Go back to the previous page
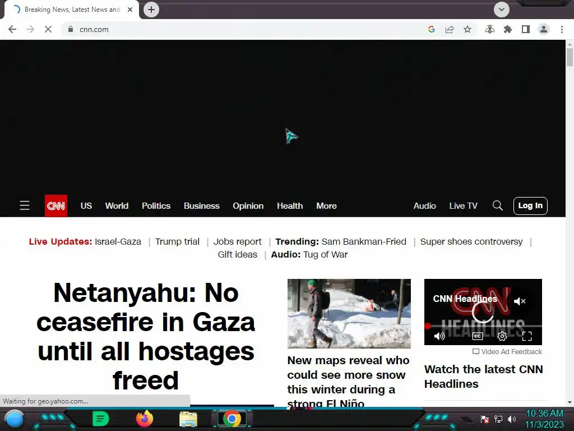This screenshot has height=431, width=574. (x=12, y=29)
